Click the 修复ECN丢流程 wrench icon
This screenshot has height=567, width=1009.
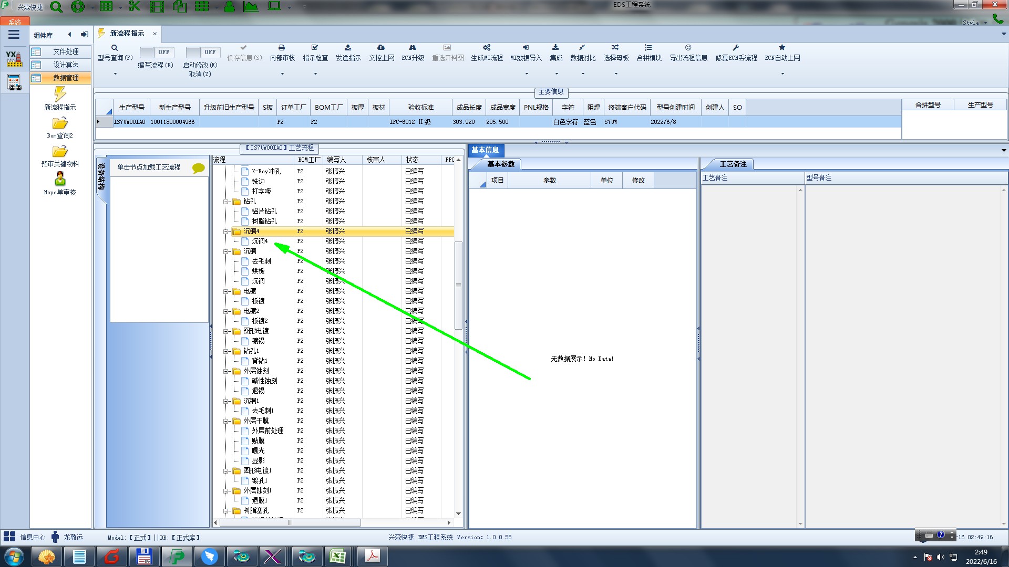point(736,48)
